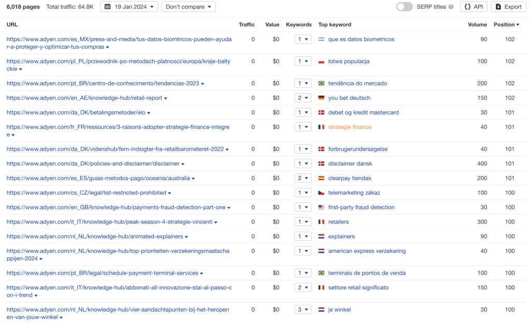Click the URL column header
Viewport: 530px width, 324px height.
(12, 25)
